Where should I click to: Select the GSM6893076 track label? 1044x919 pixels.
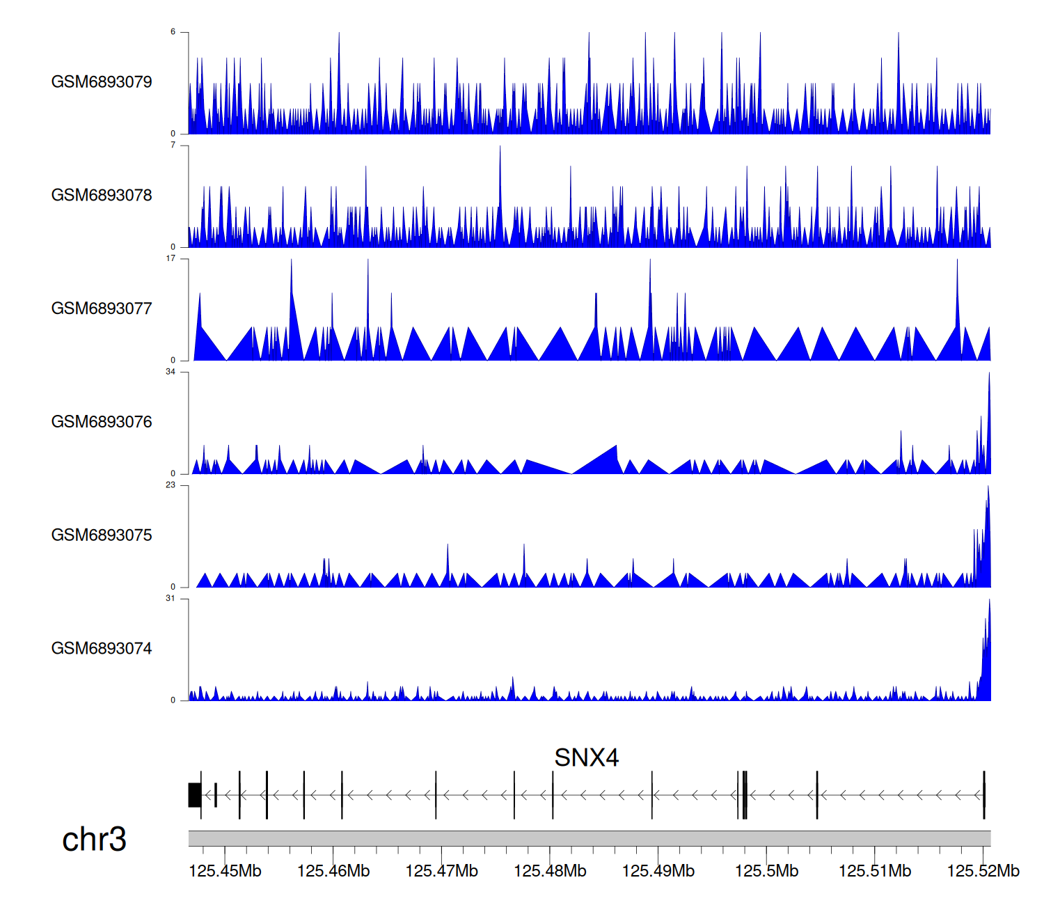pyautogui.click(x=102, y=422)
